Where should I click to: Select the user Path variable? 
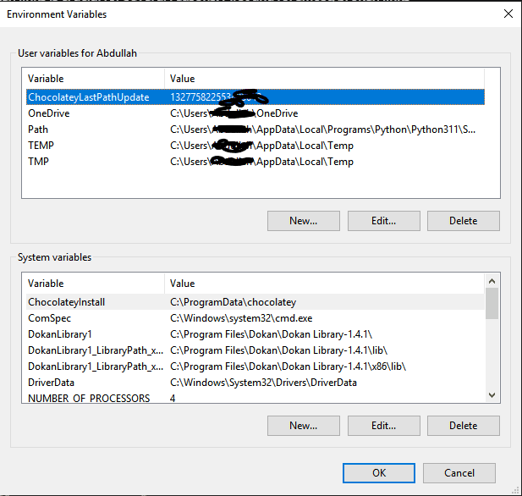click(256, 130)
